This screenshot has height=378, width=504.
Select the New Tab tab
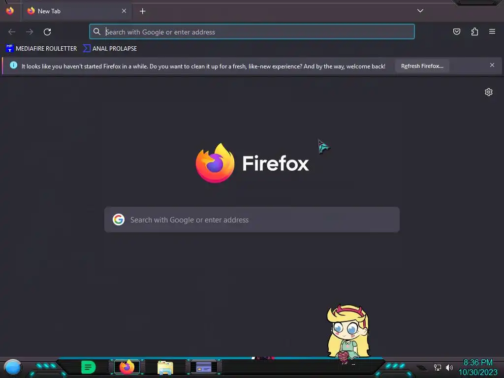77,11
